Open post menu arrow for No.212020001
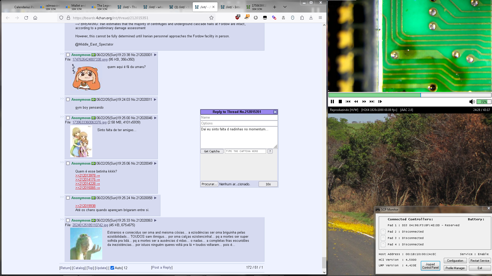The height and width of the screenshot is (276, 492). pyautogui.click(x=155, y=55)
